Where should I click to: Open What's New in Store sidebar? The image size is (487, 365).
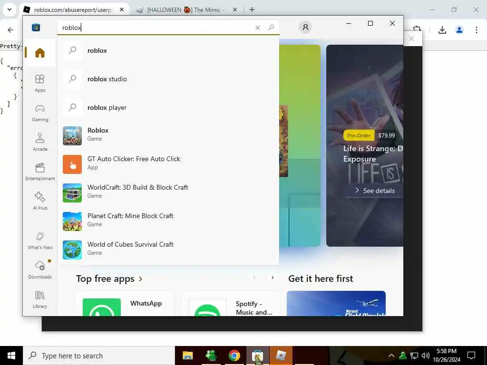click(40, 241)
